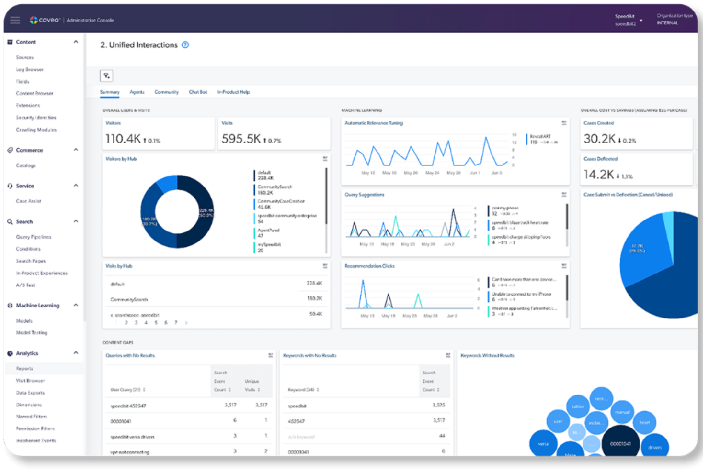Switch to the Agents tab
This screenshot has width=709, height=472.
pos(137,92)
